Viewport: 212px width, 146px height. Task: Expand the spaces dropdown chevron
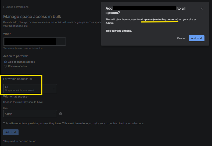(x=53, y=89)
